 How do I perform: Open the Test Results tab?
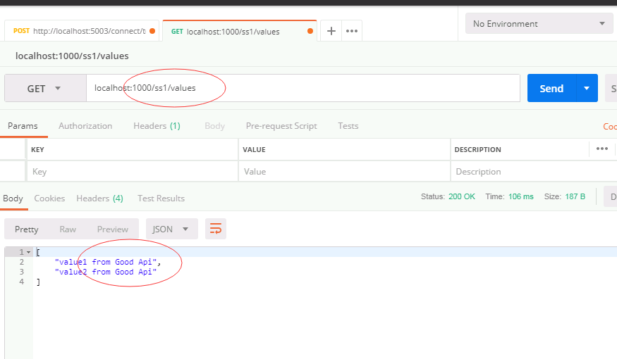(x=161, y=199)
